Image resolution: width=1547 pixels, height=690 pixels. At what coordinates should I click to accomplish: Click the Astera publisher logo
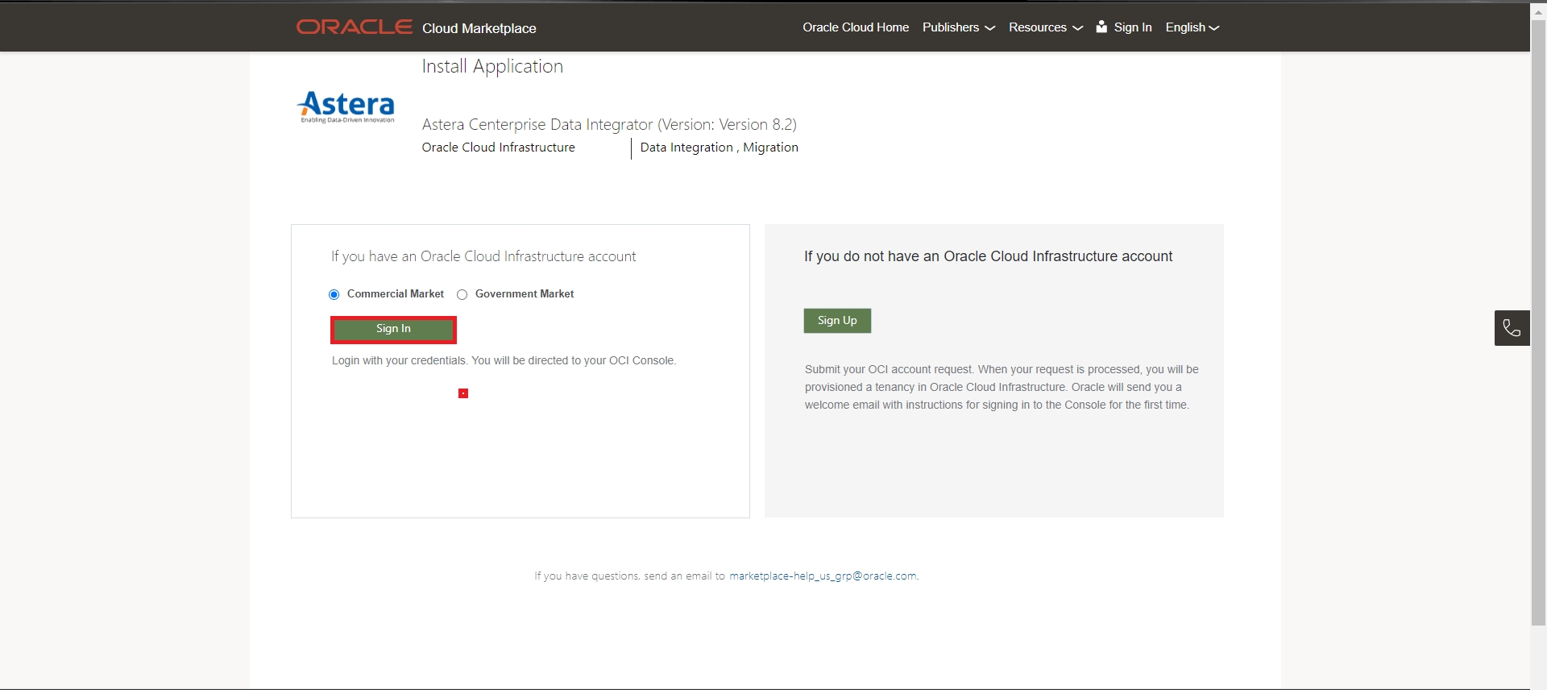(x=346, y=106)
